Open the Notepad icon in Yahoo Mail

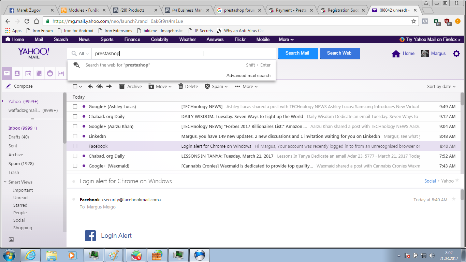pos(39,73)
